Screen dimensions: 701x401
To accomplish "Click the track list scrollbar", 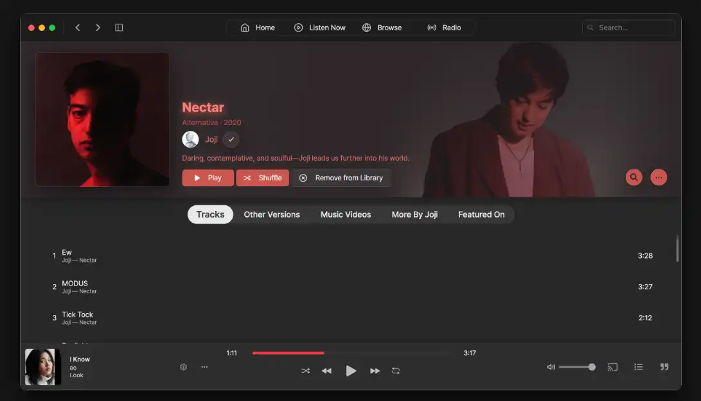I will point(677,248).
